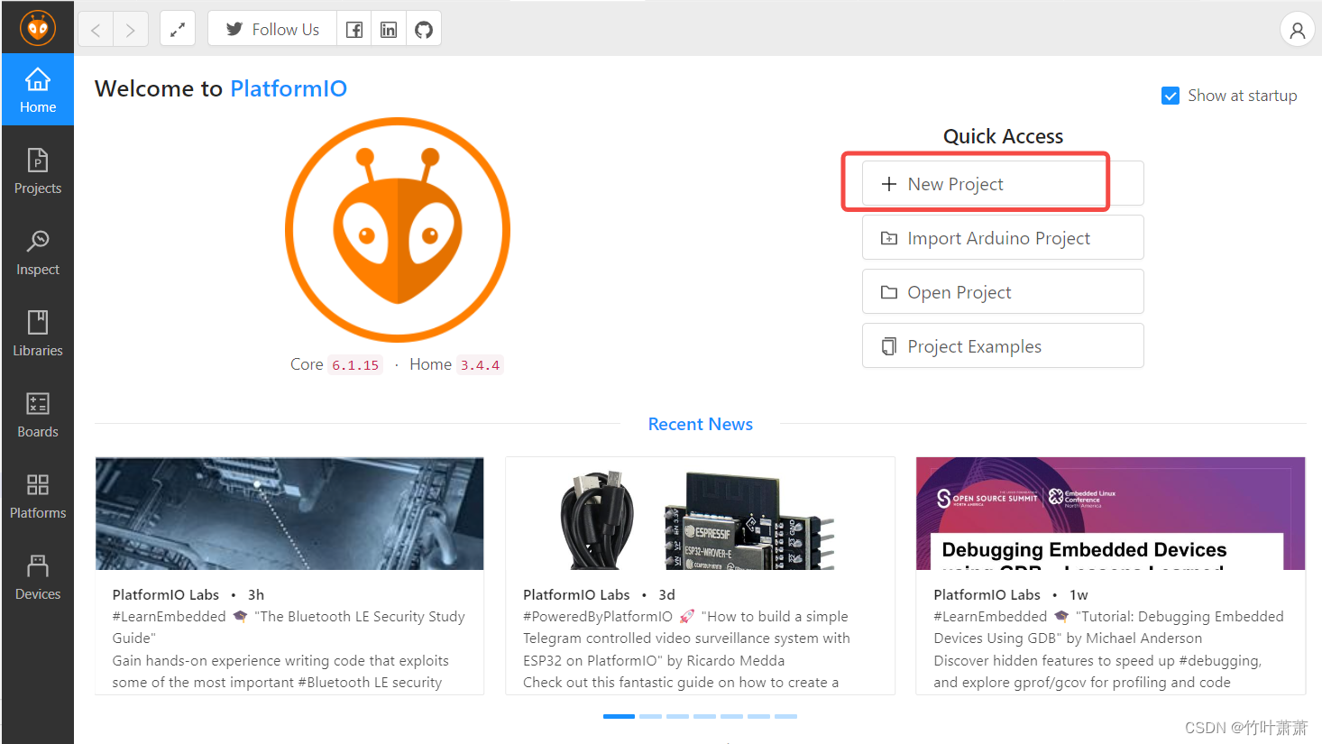Go back with the left arrow button
The image size is (1322, 744).
click(x=96, y=30)
